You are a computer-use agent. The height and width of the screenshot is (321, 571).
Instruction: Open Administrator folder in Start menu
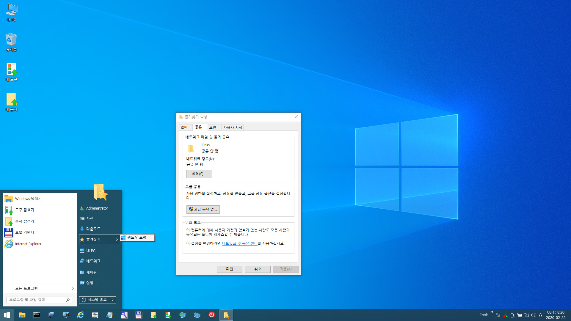(99, 208)
